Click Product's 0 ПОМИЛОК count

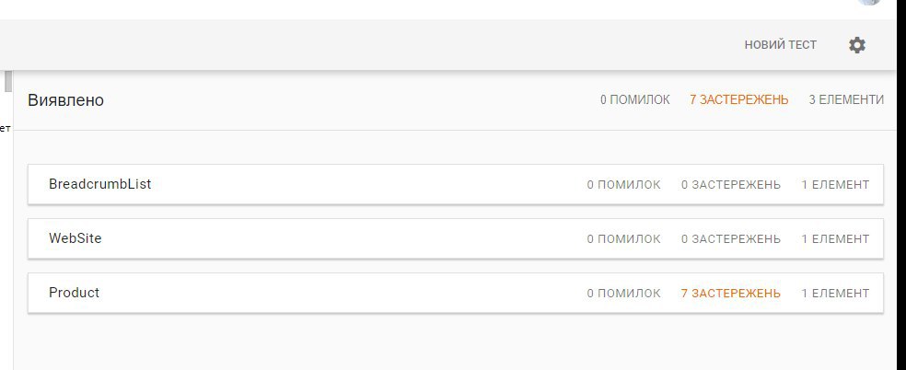tap(623, 294)
